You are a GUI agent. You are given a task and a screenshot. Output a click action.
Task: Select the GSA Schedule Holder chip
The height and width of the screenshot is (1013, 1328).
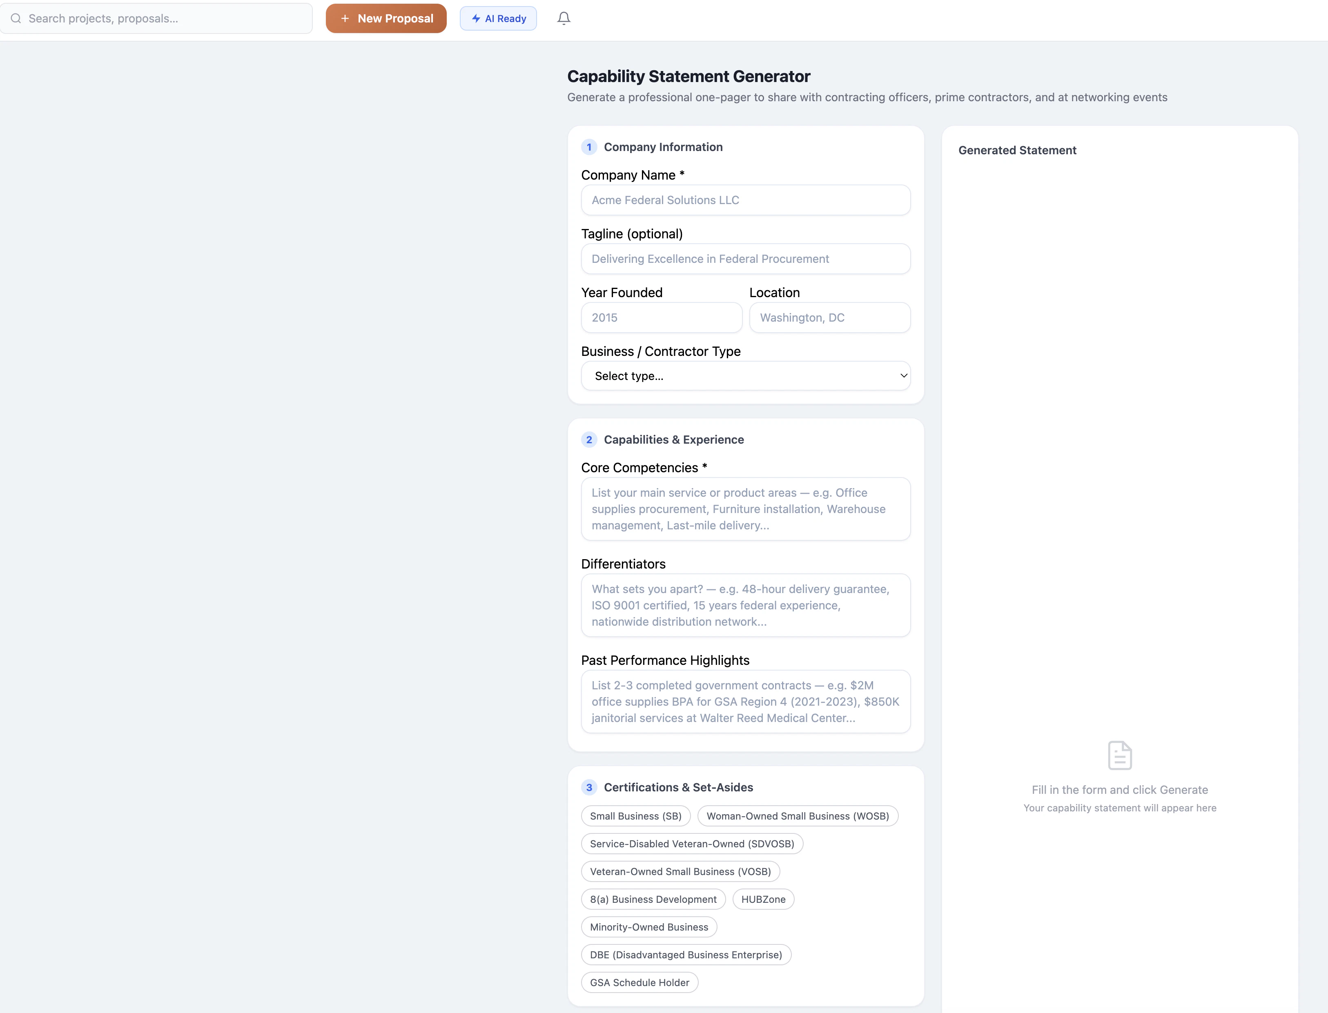click(639, 982)
